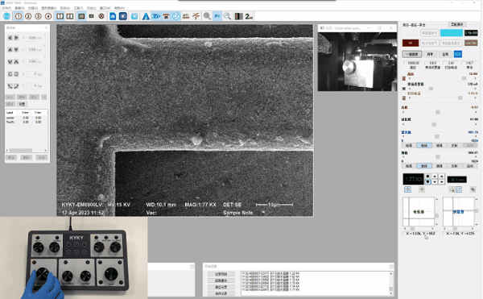Click the high-voltage slider track

[x=440, y=78]
